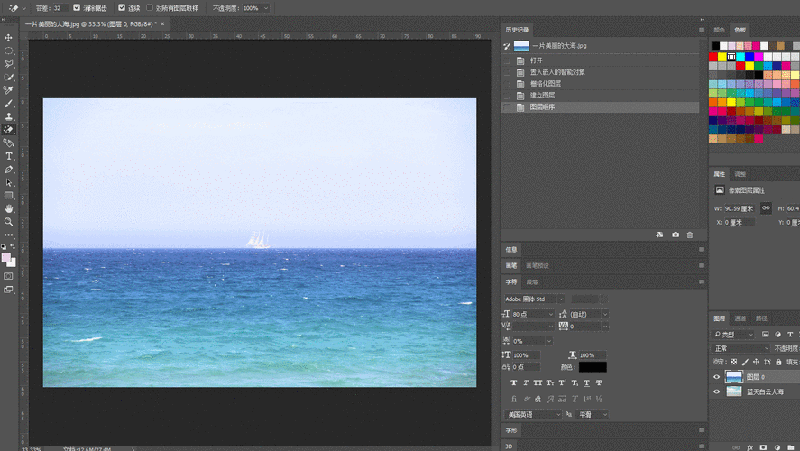Open the 正常 blend mode dropdown
The image size is (800, 451).
738,348
